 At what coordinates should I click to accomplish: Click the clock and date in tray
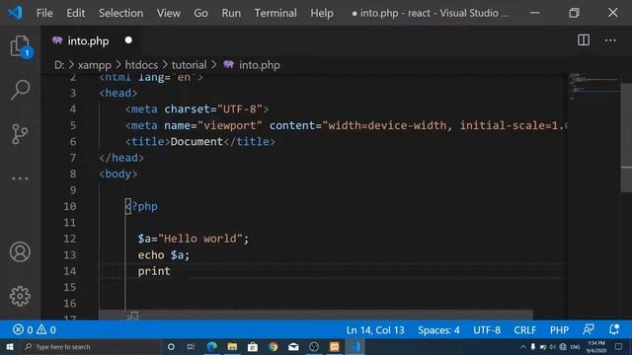596,346
